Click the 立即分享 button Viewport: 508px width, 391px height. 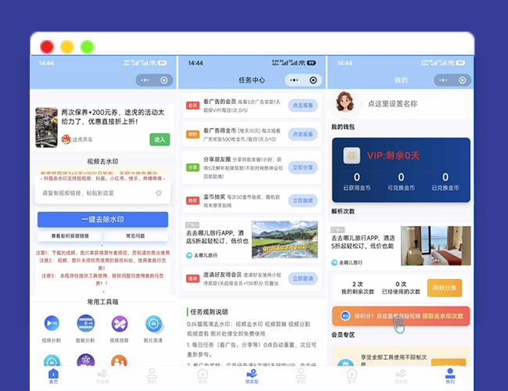303,167
